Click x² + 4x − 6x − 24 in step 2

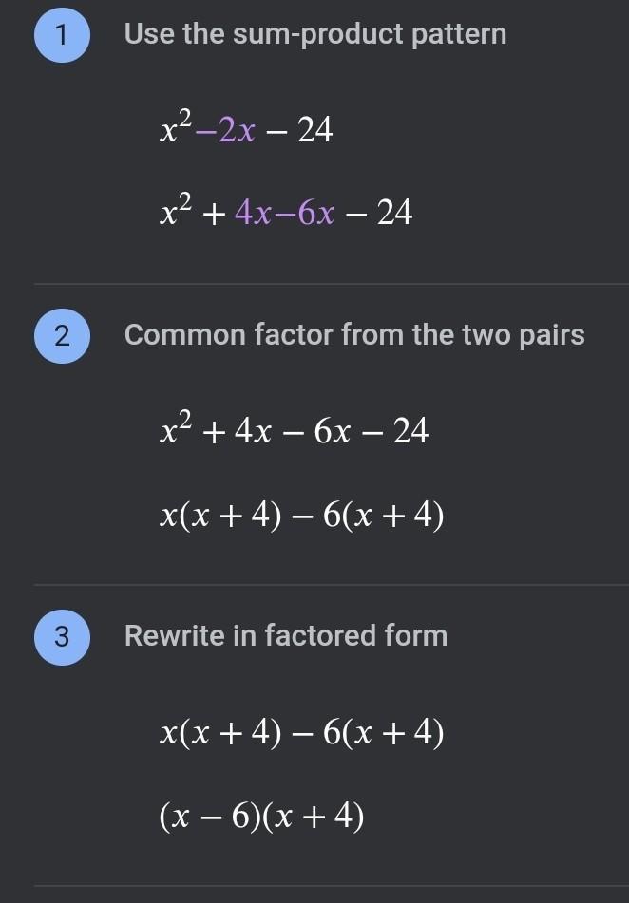click(x=294, y=431)
